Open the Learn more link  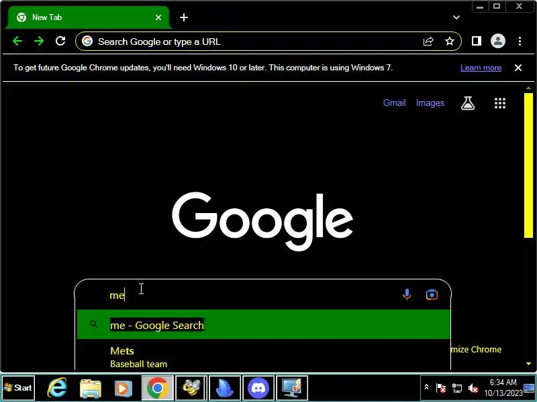481,68
